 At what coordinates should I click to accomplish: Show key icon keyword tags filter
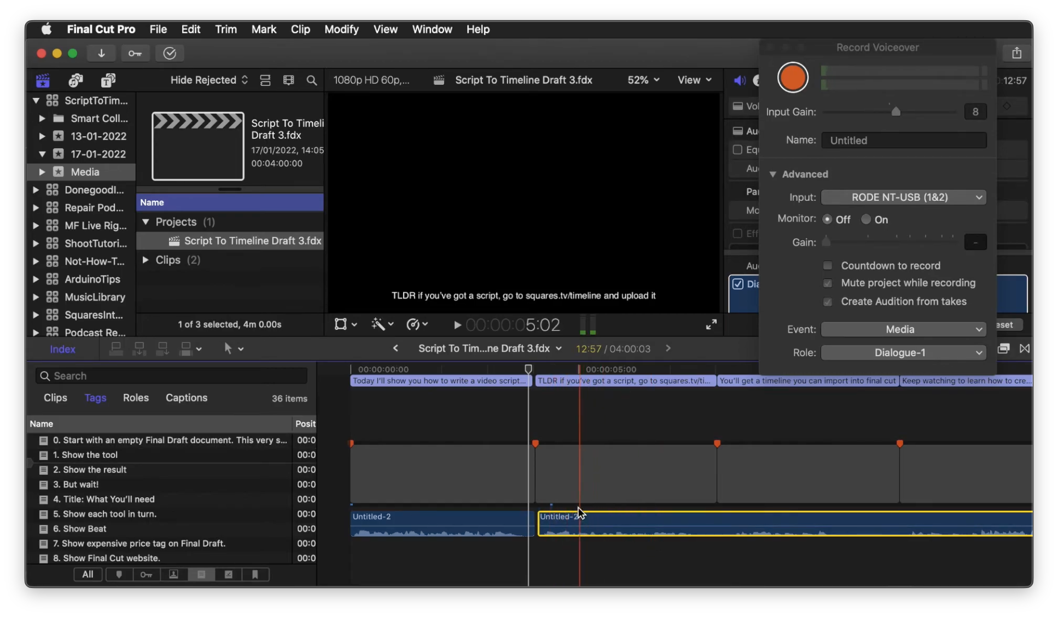click(146, 574)
